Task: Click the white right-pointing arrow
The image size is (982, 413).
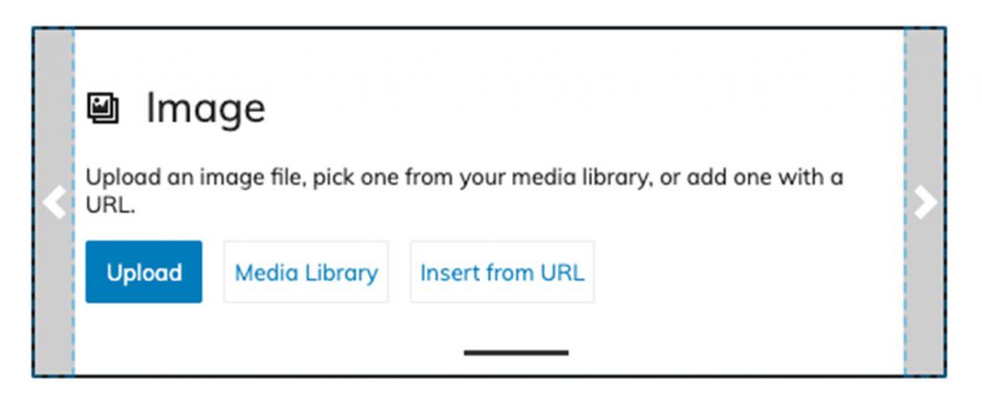Action: (925, 202)
